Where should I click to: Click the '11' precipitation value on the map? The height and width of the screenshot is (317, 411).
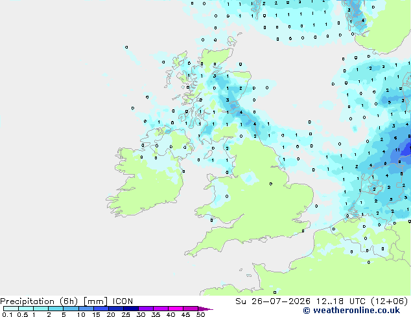(x=397, y=150)
